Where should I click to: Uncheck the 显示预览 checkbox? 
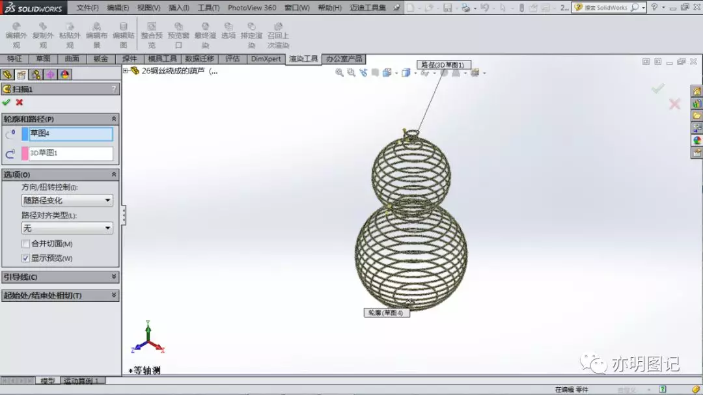click(25, 258)
